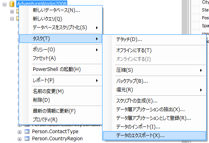Viewport: 209px width, 143px height.
Task: Click the AdventureWorks2008 database cylinder icon
Action: tap(12, 4)
